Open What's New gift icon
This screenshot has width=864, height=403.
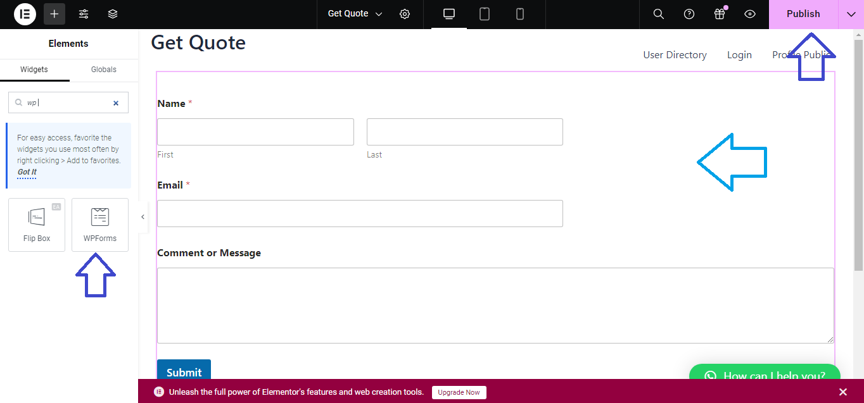(x=719, y=14)
